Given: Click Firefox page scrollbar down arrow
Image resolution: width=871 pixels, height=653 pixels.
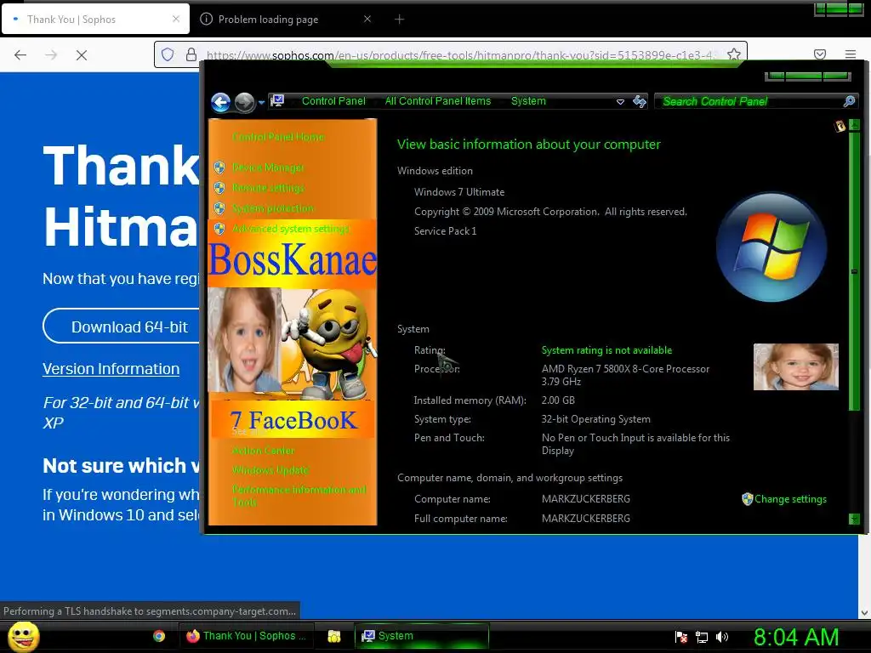Looking at the screenshot, I should (x=864, y=613).
